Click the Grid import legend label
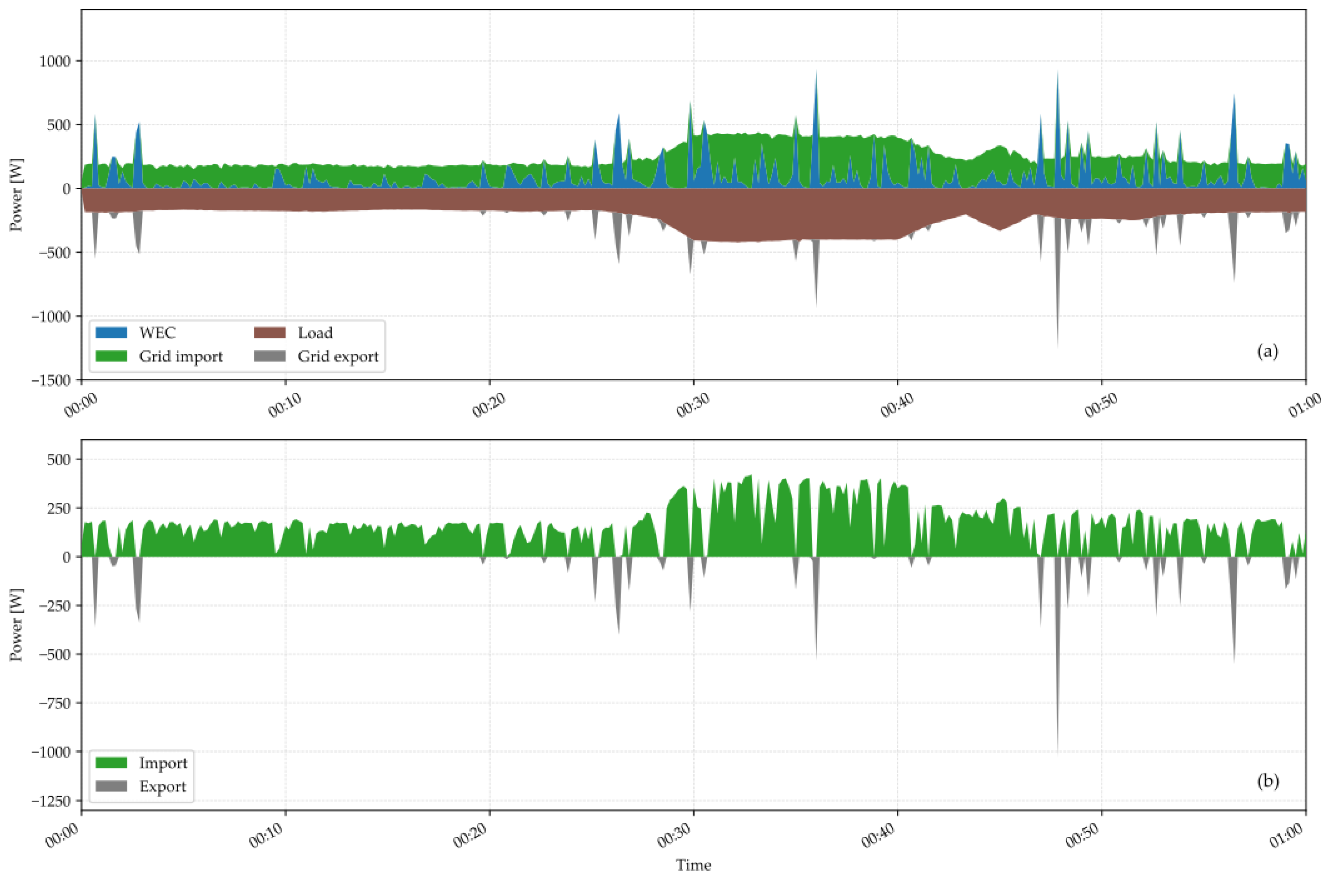Viewport: 1328px width, 881px height. [x=181, y=356]
